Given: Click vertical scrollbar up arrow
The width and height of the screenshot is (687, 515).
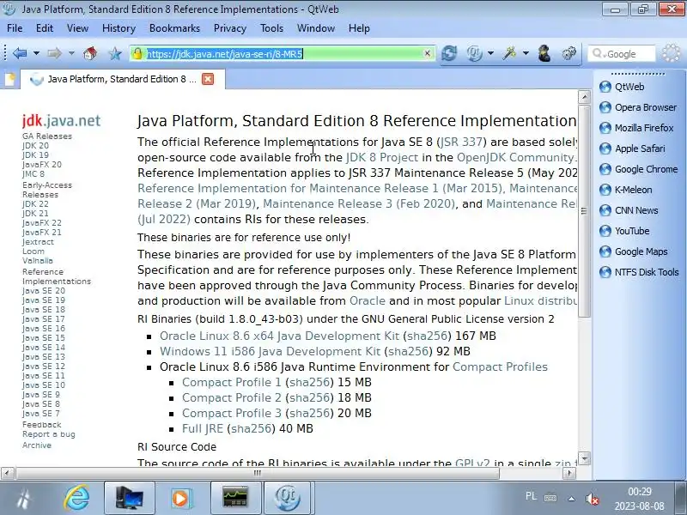Looking at the screenshot, I should (584, 97).
